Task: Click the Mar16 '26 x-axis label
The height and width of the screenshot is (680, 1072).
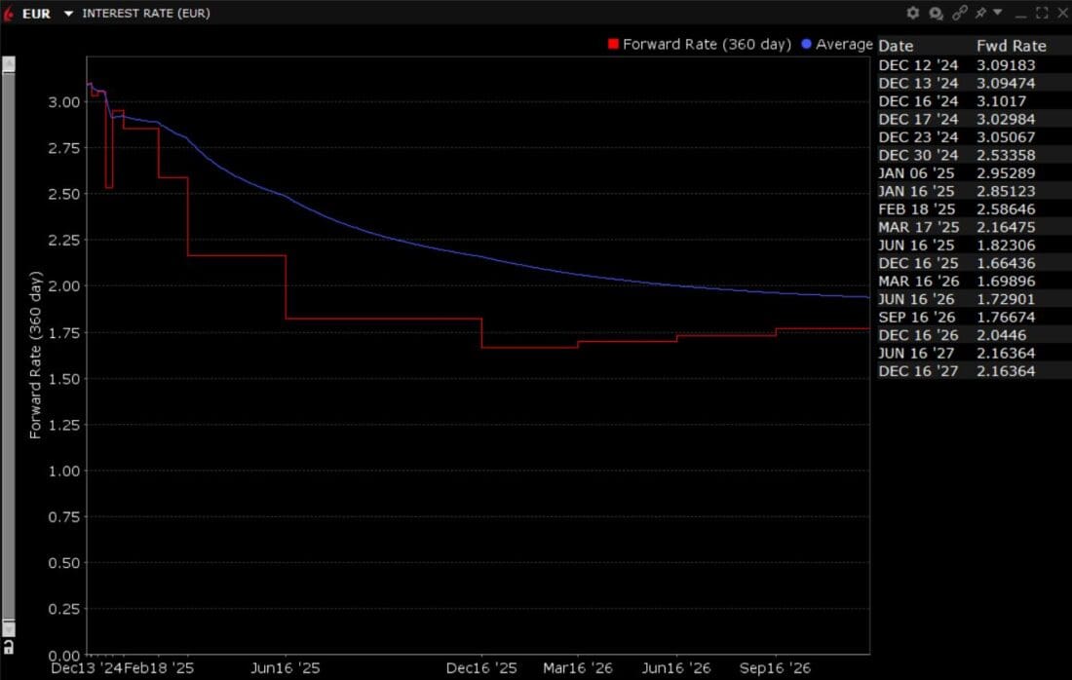Action: click(578, 667)
